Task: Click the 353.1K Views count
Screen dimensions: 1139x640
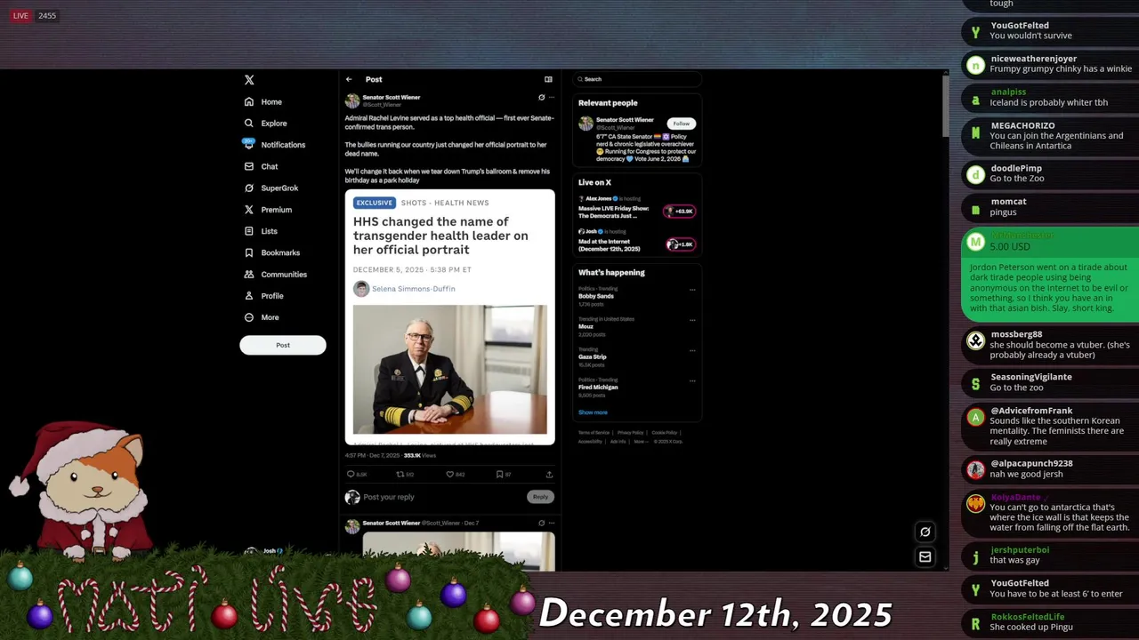Action: pyautogui.click(x=419, y=455)
